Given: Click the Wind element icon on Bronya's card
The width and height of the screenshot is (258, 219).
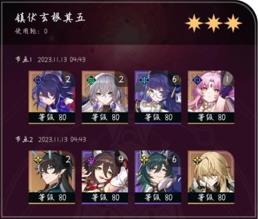Looking at the screenshot, I should point(91,80).
